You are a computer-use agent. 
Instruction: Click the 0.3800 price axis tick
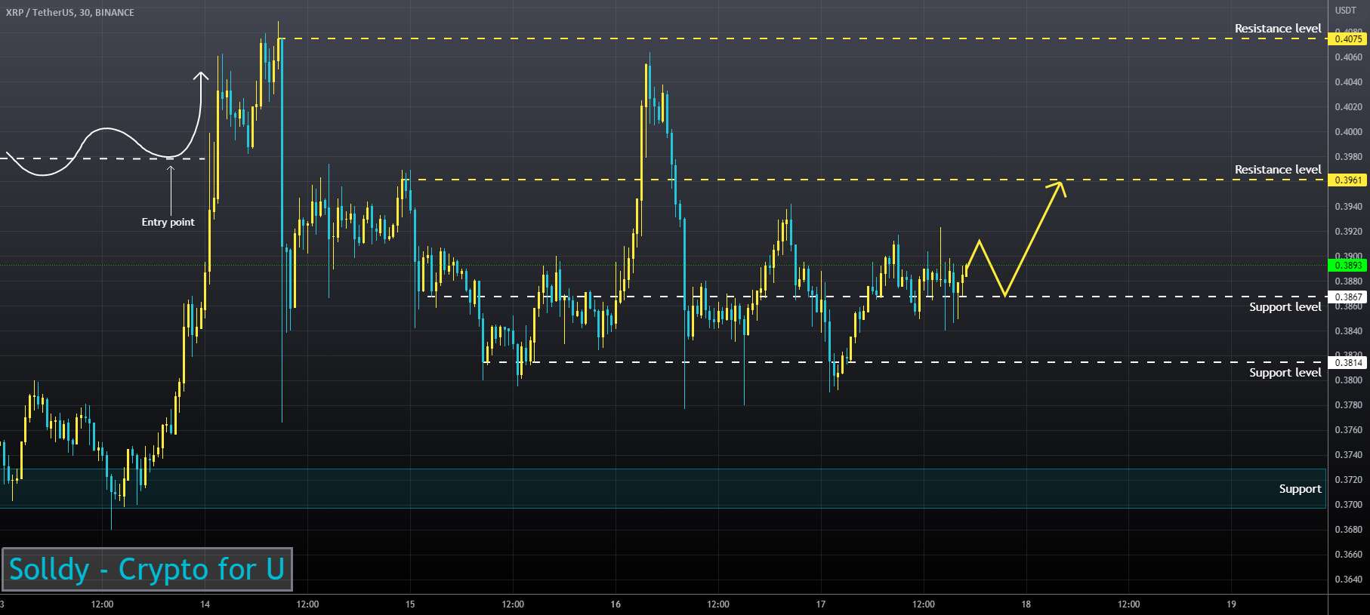pos(1348,380)
